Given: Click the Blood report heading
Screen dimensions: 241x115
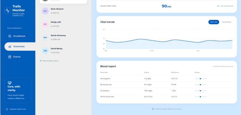Looking at the screenshot, I should [108, 66].
